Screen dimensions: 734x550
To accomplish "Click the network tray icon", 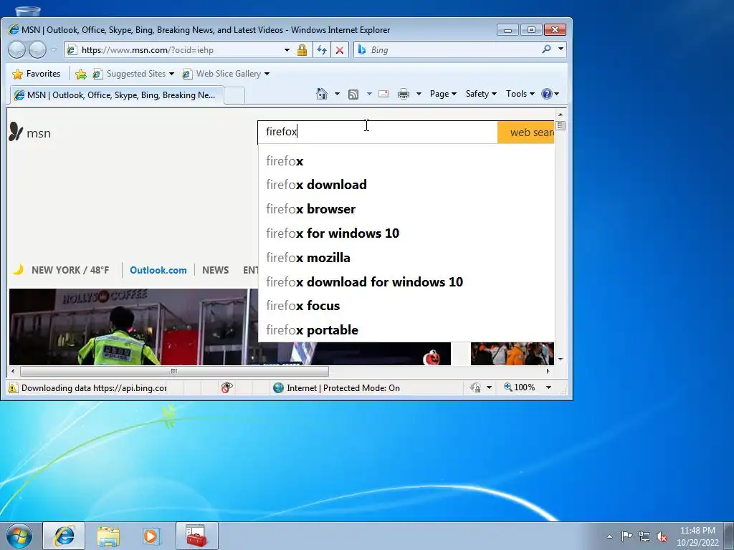I will tap(644, 536).
